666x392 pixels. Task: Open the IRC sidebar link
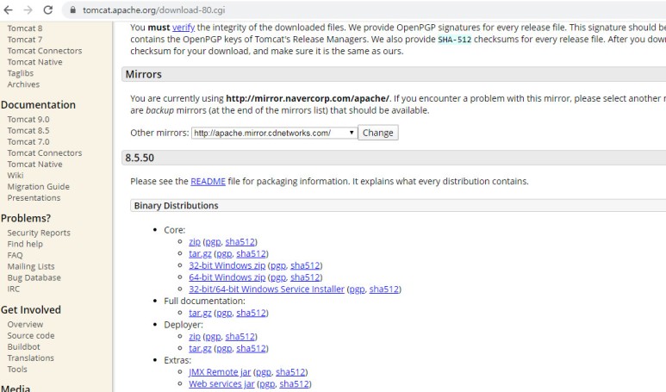(x=13, y=289)
